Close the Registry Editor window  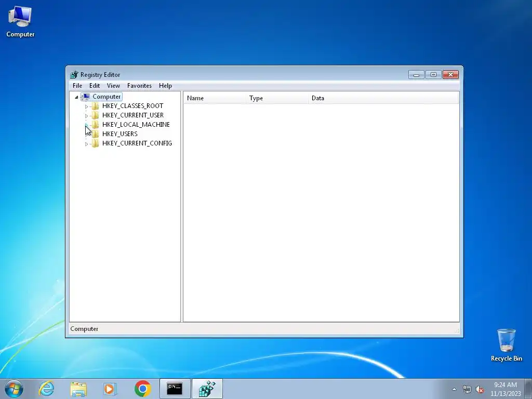point(450,75)
